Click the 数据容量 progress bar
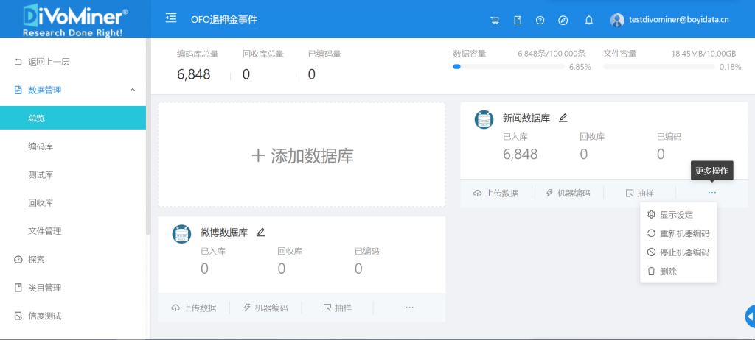This screenshot has width=755, height=340. click(x=509, y=67)
